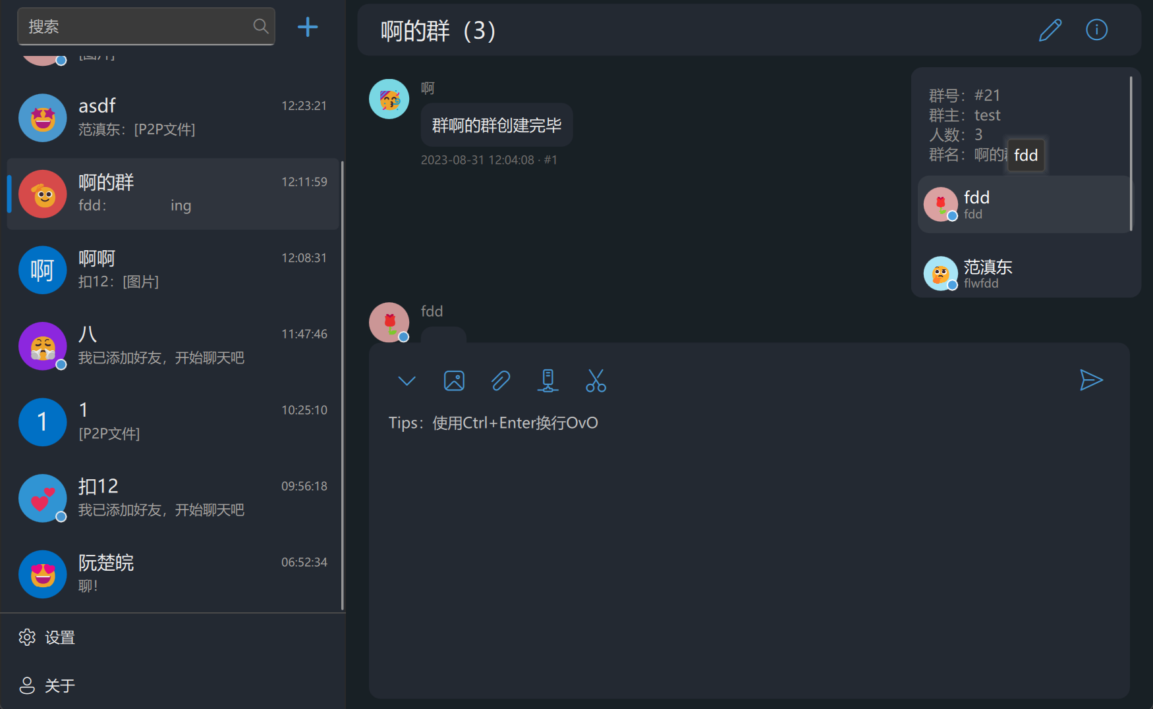Screen dimensions: 1153x709
Task: Open the file attachment paperclip icon
Action: coord(501,381)
